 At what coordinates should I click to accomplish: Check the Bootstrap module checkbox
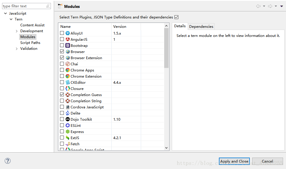click(x=62, y=45)
